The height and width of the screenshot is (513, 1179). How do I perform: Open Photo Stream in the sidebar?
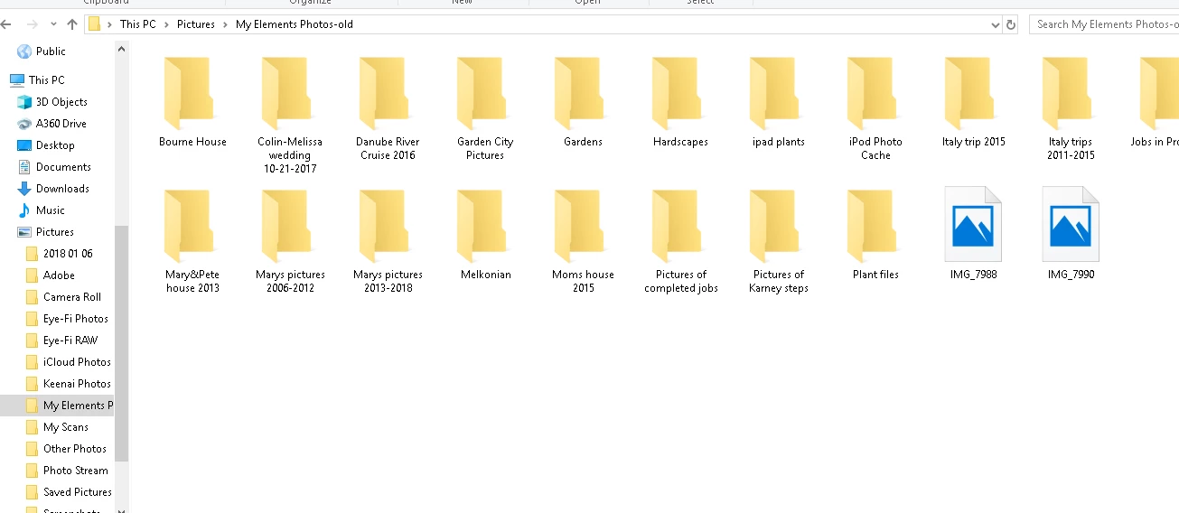(x=76, y=471)
